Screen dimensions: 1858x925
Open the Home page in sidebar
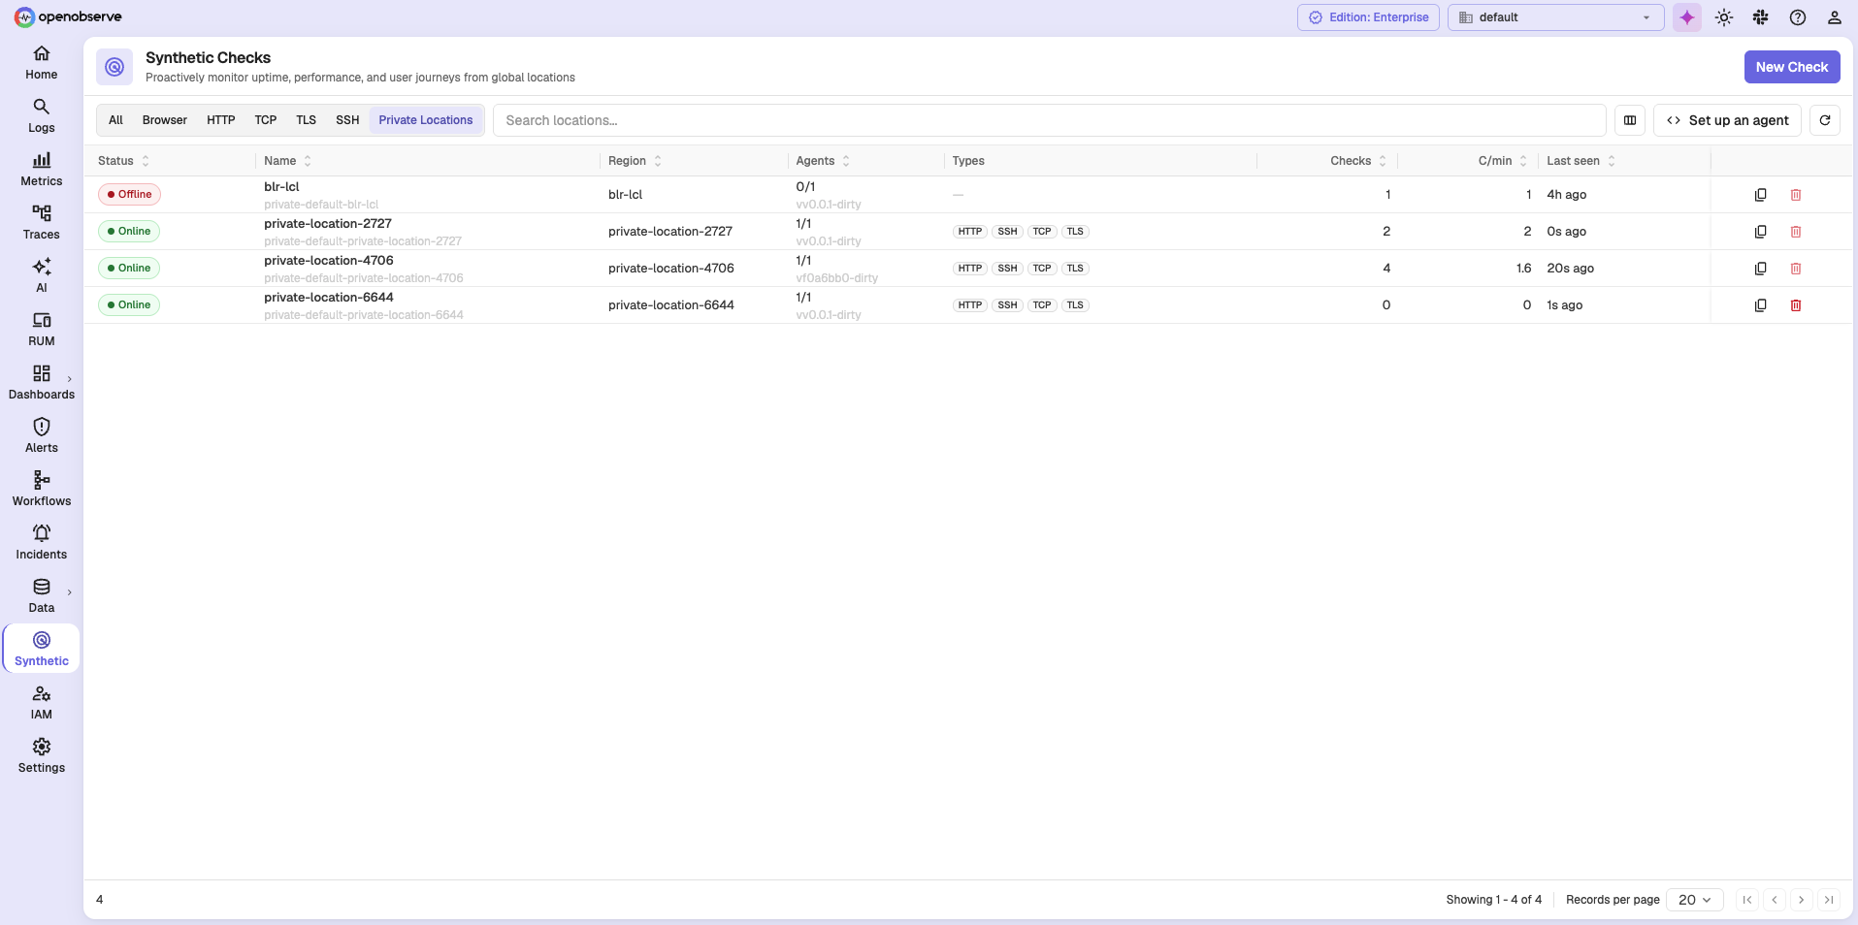tap(42, 63)
